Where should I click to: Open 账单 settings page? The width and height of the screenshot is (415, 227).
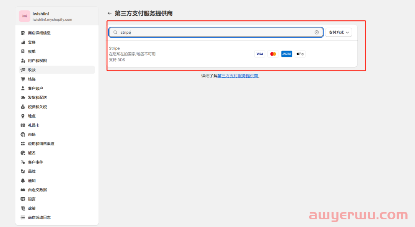click(57, 51)
